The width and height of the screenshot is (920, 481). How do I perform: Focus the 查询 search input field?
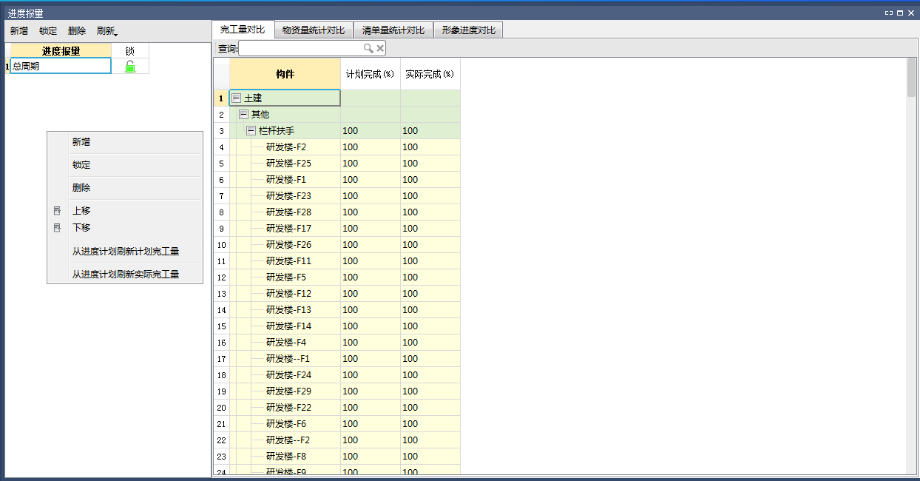[300, 49]
